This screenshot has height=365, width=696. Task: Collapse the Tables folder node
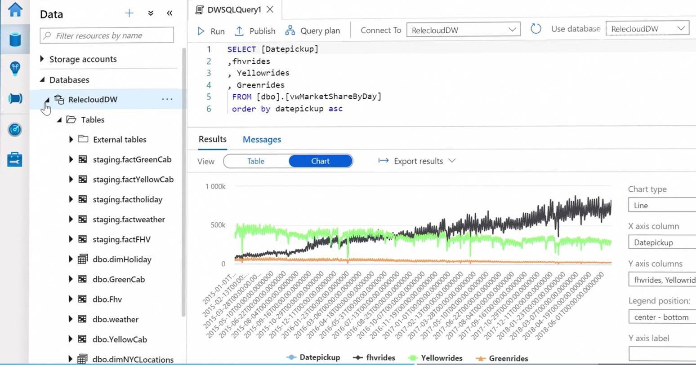tap(59, 120)
